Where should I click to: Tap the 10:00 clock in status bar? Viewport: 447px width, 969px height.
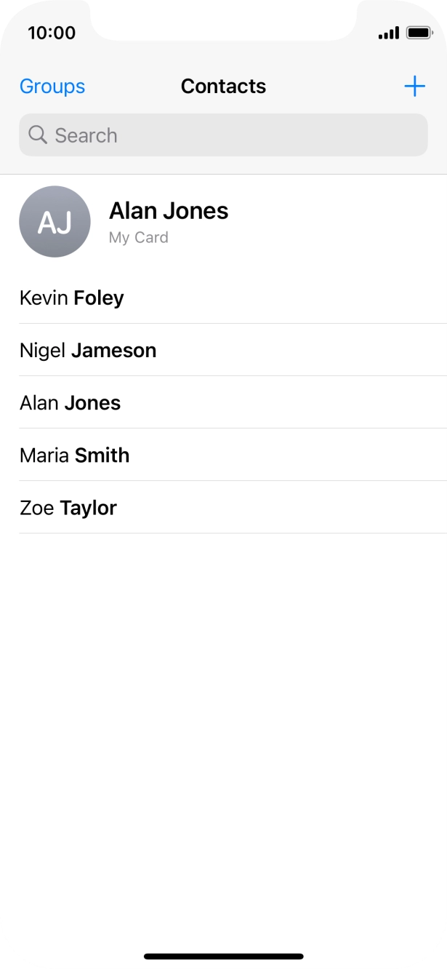pos(52,33)
